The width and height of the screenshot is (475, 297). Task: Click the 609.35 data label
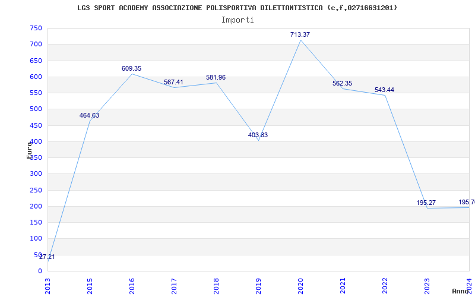[131, 68]
